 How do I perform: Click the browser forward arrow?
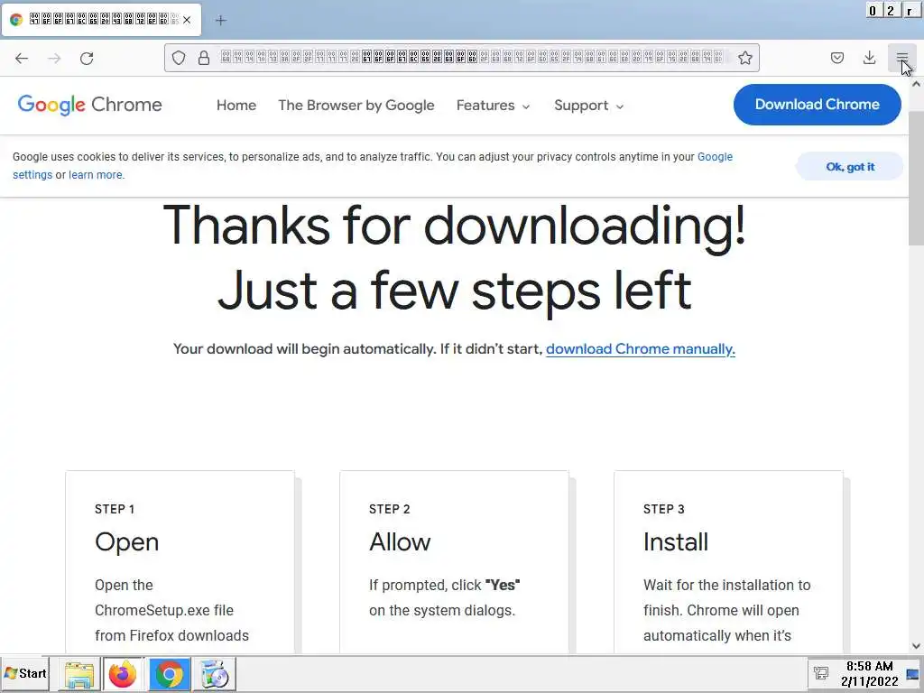(54, 58)
